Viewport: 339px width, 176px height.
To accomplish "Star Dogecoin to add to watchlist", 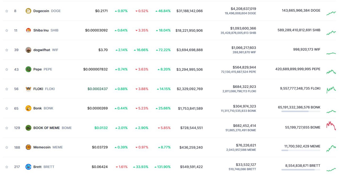I will click(7, 11).
